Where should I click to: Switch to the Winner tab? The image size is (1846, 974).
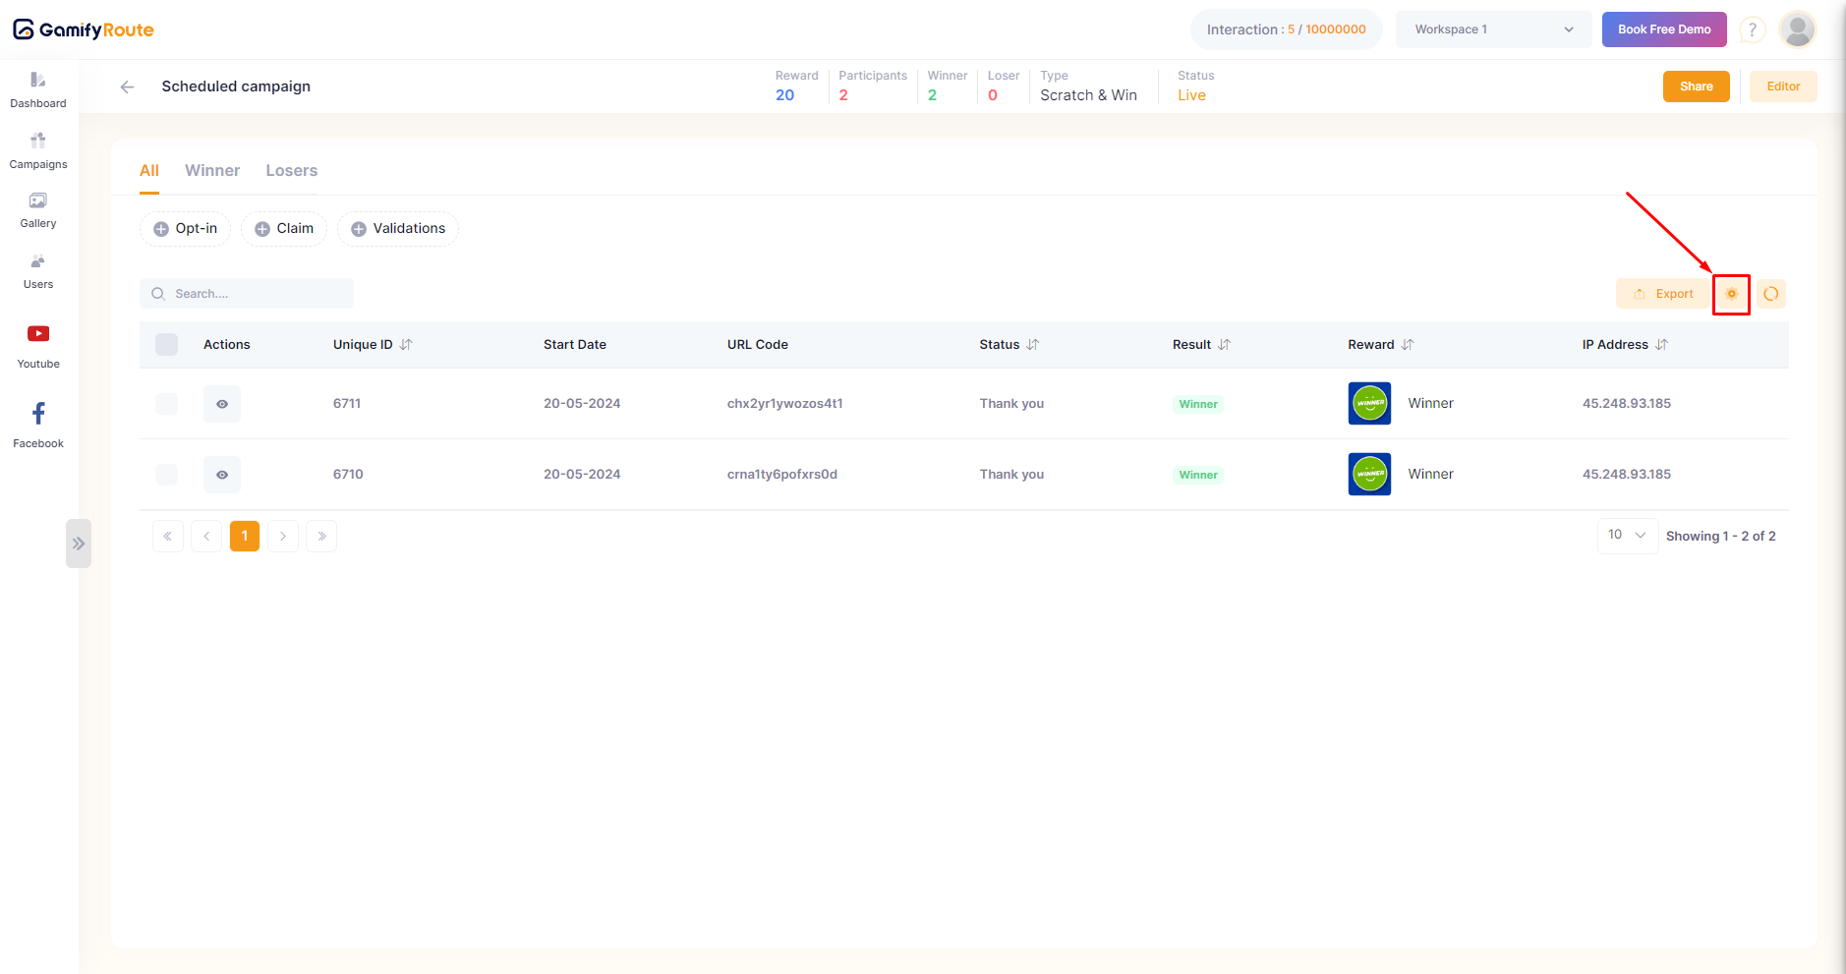(212, 171)
